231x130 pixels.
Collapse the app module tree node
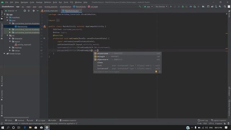[x=5, y=14]
